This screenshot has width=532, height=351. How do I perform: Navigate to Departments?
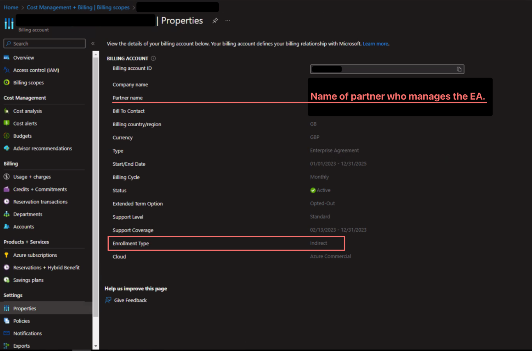pyautogui.click(x=28, y=214)
